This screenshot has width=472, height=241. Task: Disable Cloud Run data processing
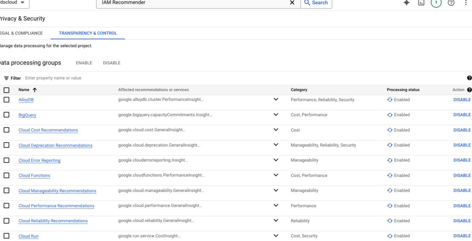[x=462, y=236]
